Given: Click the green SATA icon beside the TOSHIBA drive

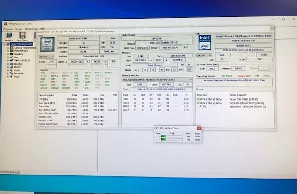Looking at the screenshot, I should [x=198, y=103].
